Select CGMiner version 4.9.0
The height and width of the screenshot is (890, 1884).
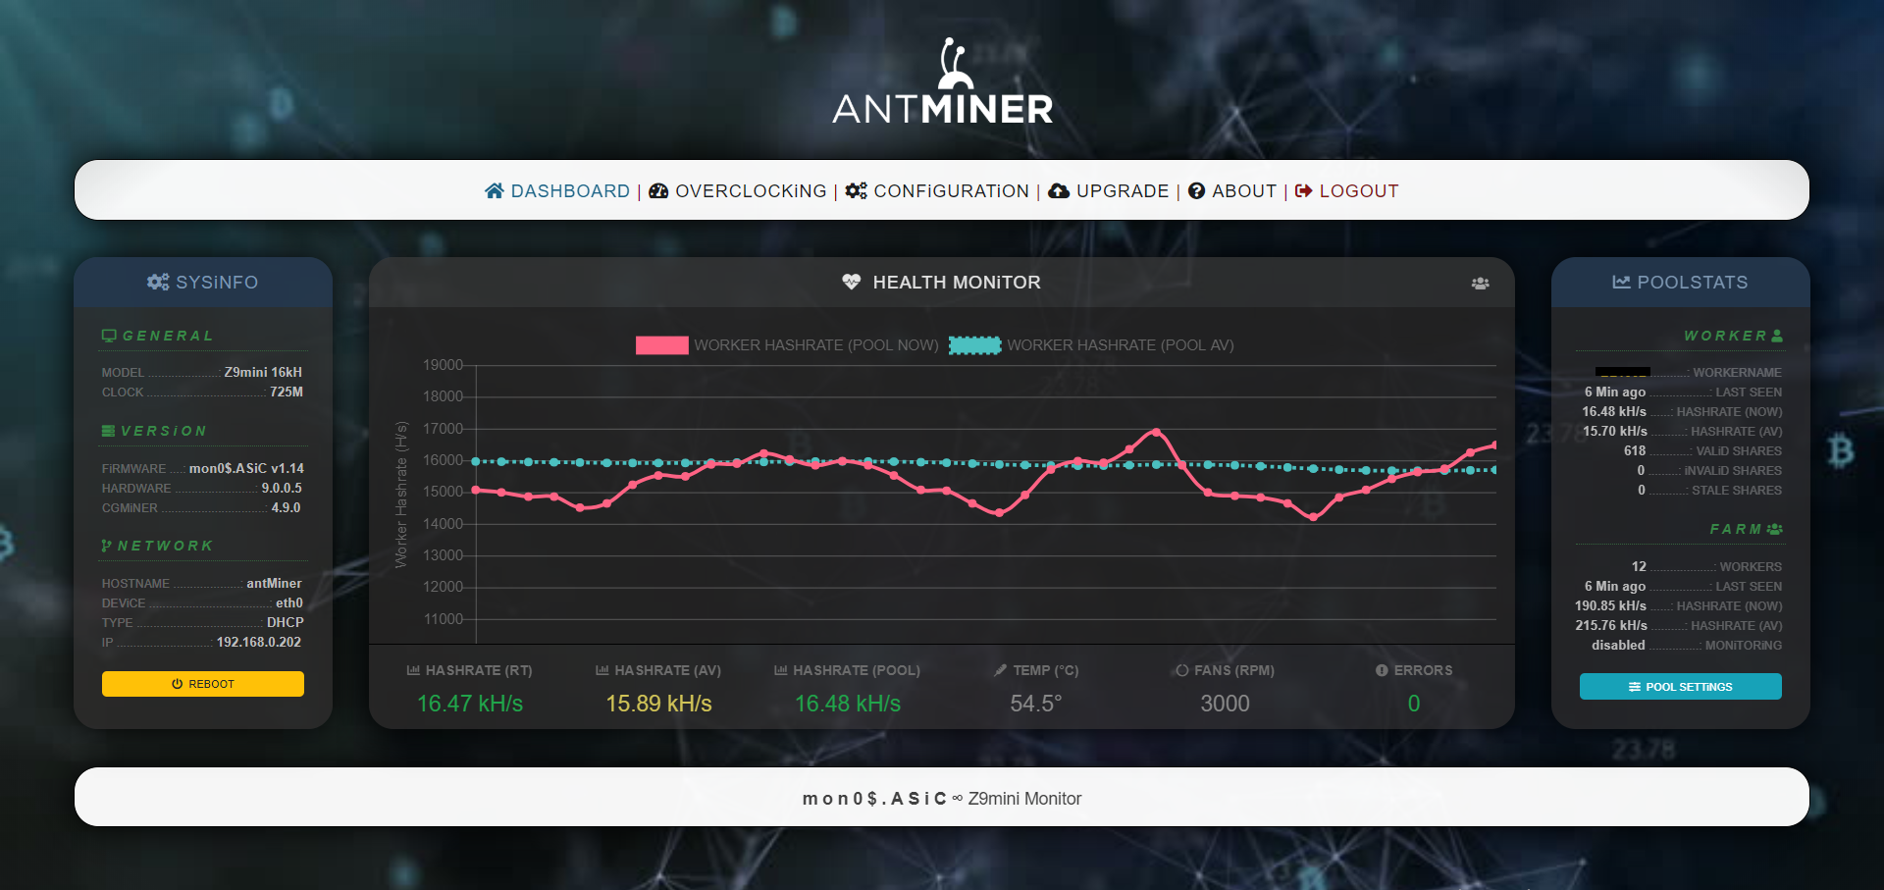coord(286,507)
